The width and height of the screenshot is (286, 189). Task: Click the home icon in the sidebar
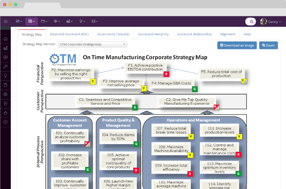tap(6, 39)
